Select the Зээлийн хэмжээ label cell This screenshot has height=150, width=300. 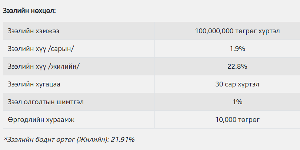[x=79, y=31]
